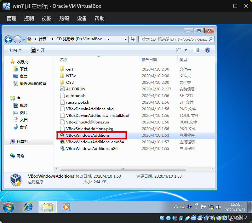Open VirtualBox 热键 menu
This screenshot has width=252, height=223.
tap(64, 18)
